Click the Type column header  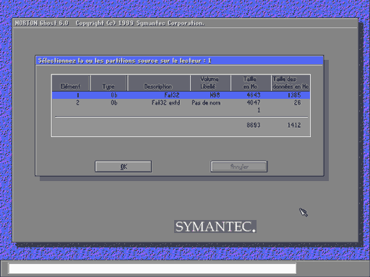point(108,83)
